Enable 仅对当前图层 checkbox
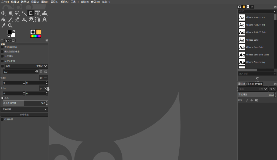The height and width of the screenshot is (160, 277). (2, 47)
